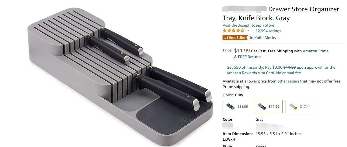Open the star rating popover chevron
The height and width of the screenshot is (147, 347).
point(248,31)
